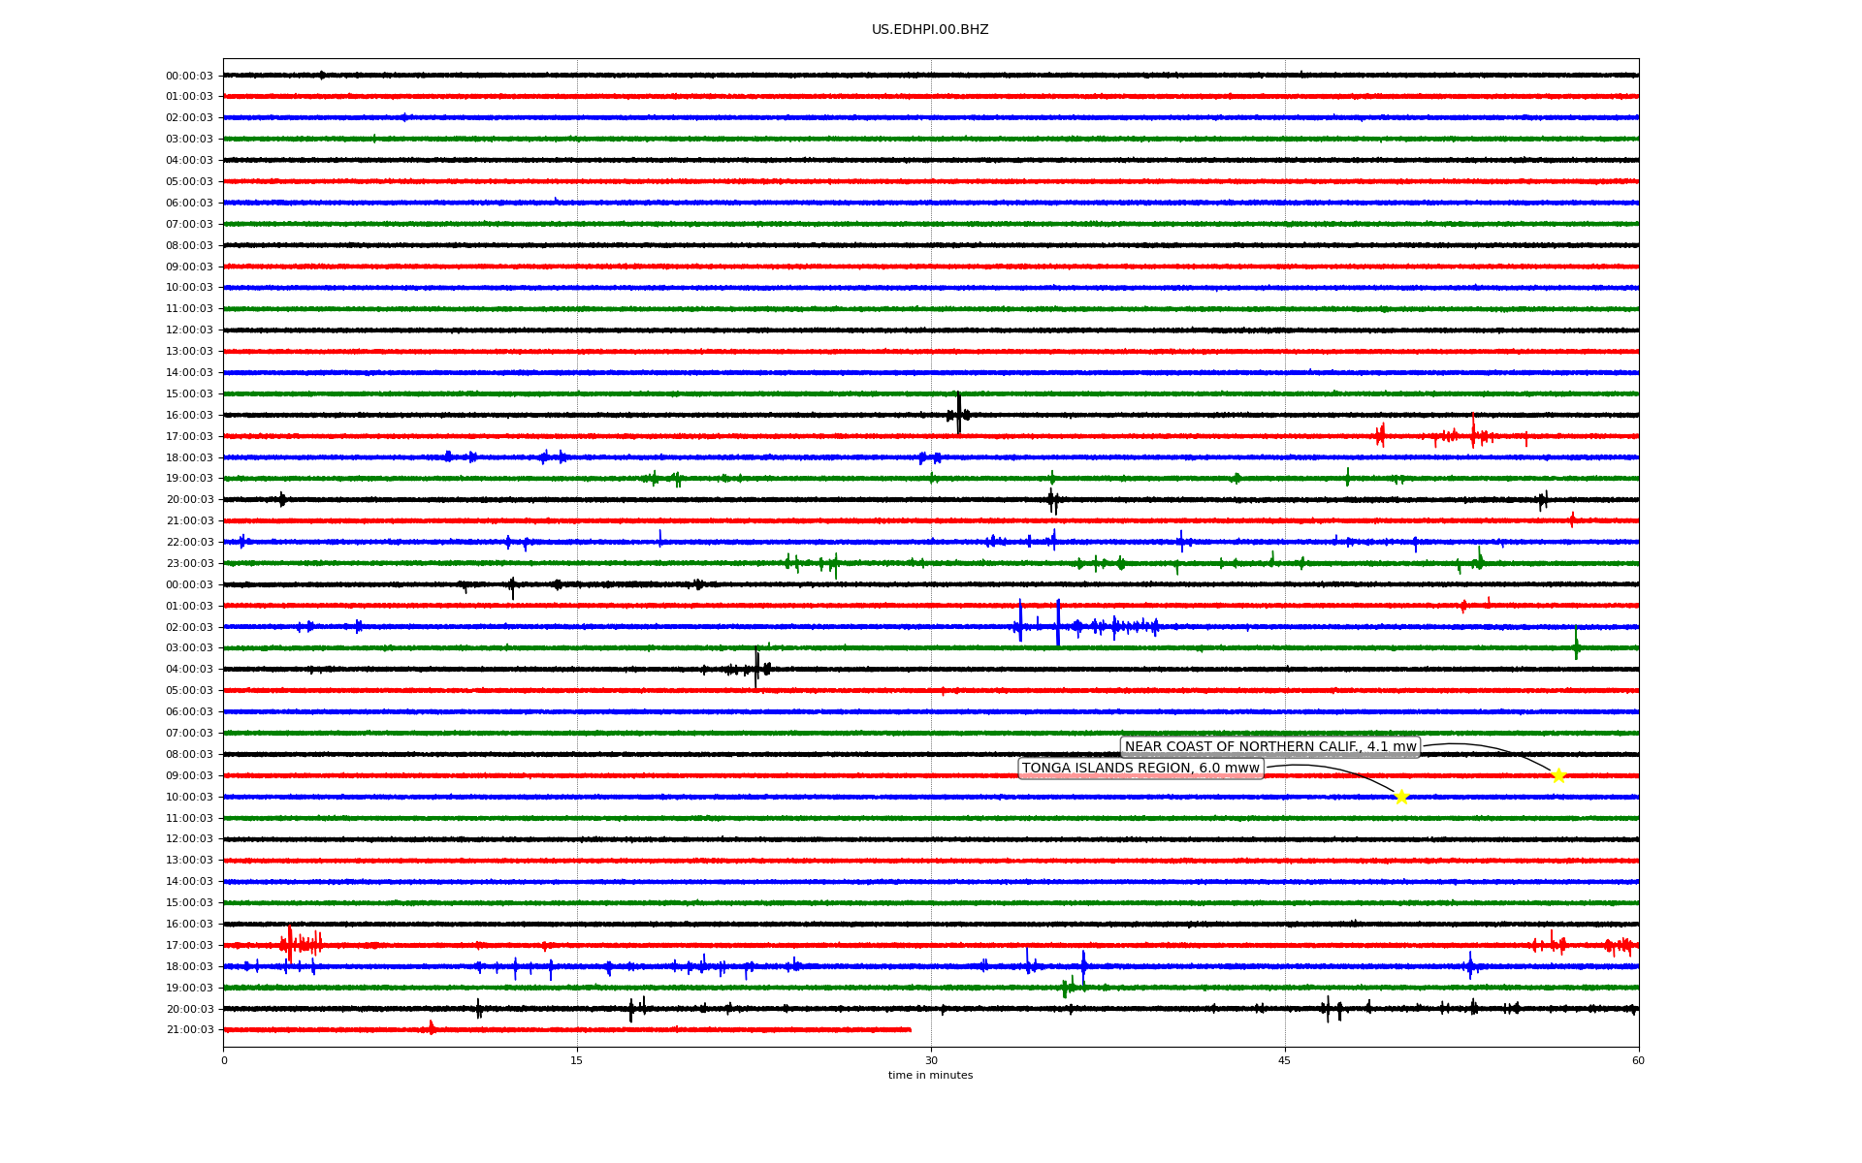Click the Northern California event star marker
1862x1163 pixels.
click(x=1558, y=775)
